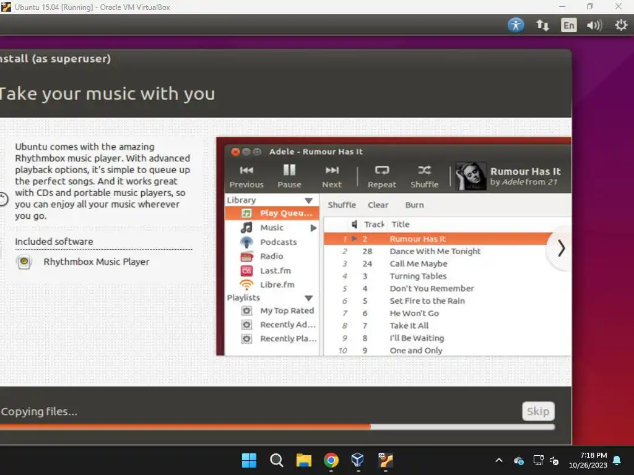The width and height of the screenshot is (634, 475).
Task: Select One and Only track
Action: click(447, 350)
